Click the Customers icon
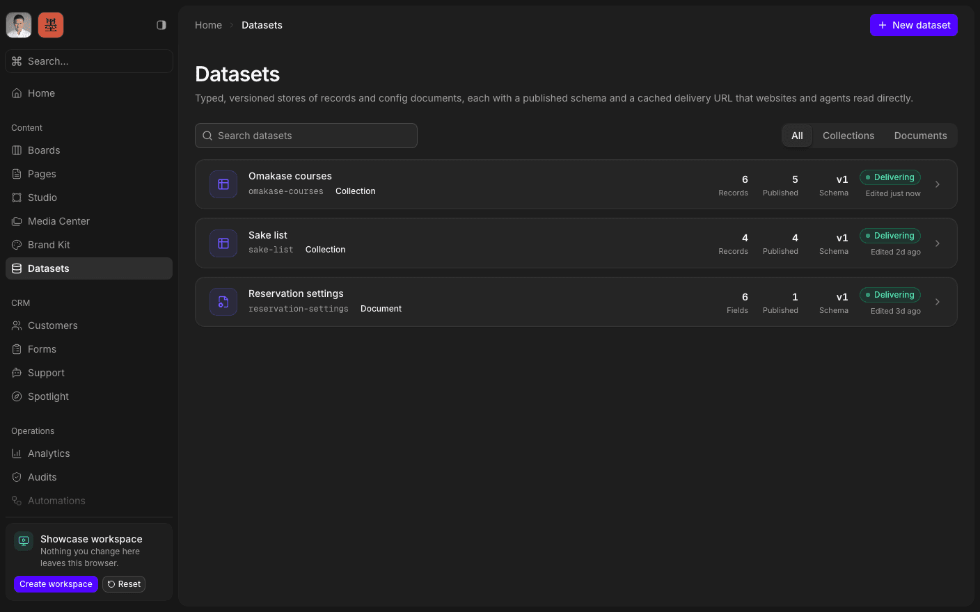The height and width of the screenshot is (612, 980). tap(17, 325)
